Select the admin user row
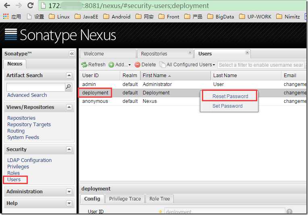 coord(193,84)
